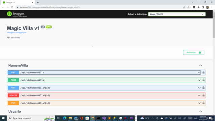Click the browser address bar URL
The image size is (215, 121).
[50, 7]
